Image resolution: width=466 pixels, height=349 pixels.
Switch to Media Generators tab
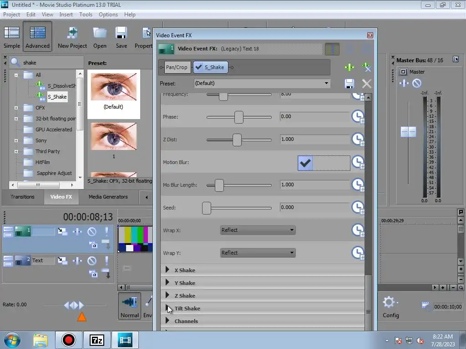tap(108, 197)
